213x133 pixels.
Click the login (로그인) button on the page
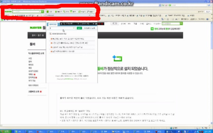(115, 24)
